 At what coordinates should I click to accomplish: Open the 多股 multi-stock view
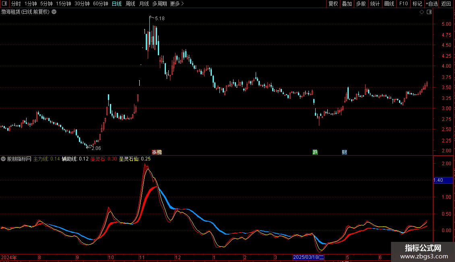361,4
